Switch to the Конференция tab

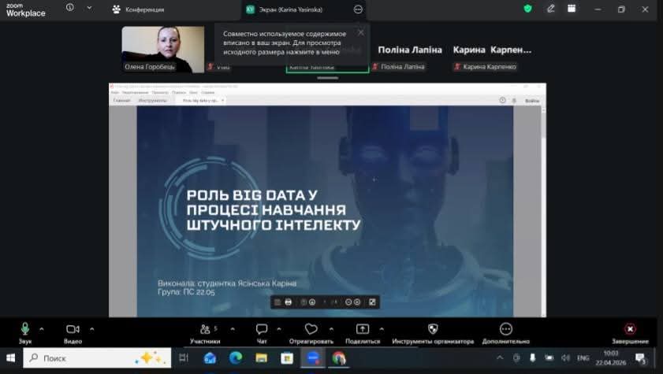pos(139,9)
